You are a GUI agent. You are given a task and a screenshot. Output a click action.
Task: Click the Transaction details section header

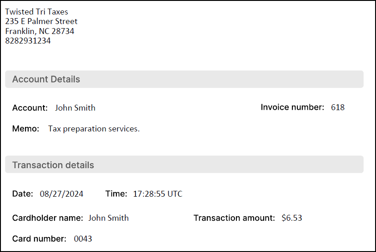(x=53, y=165)
